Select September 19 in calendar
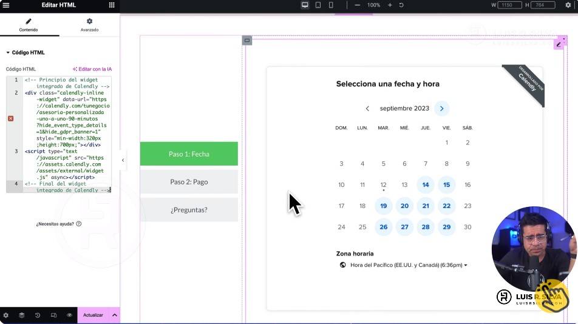This screenshot has height=324, width=578. coord(383,206)
